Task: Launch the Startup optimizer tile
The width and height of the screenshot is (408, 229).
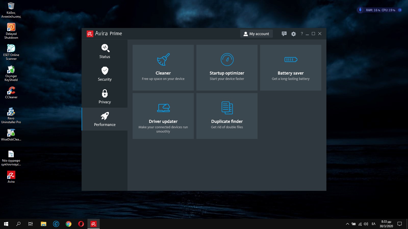Action: tap(227, 68)
